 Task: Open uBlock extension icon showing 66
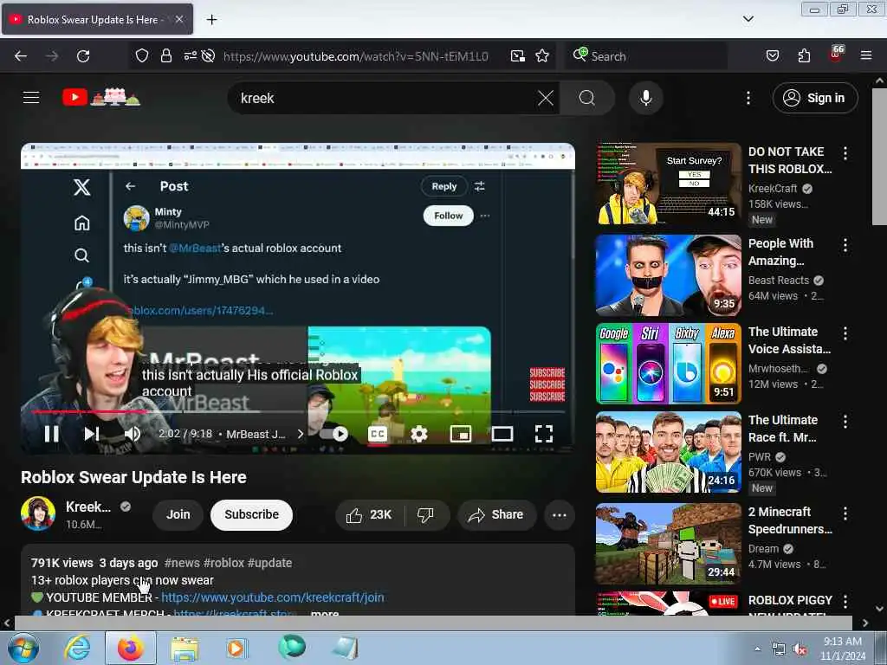pos(836,55)
